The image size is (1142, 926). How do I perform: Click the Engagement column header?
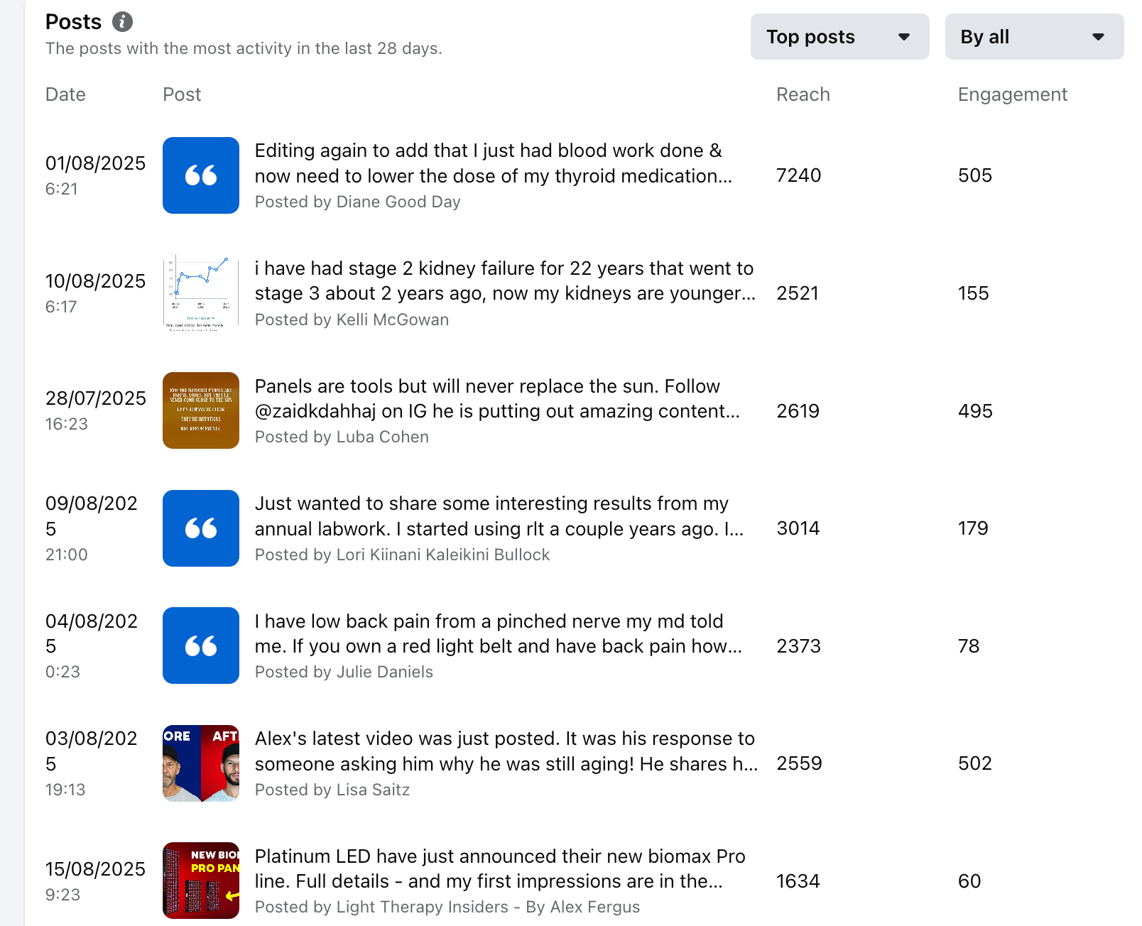[1012, 94]
